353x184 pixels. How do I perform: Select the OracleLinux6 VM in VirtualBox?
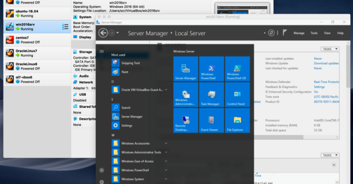pyautogui.click(x=37, y=66)
